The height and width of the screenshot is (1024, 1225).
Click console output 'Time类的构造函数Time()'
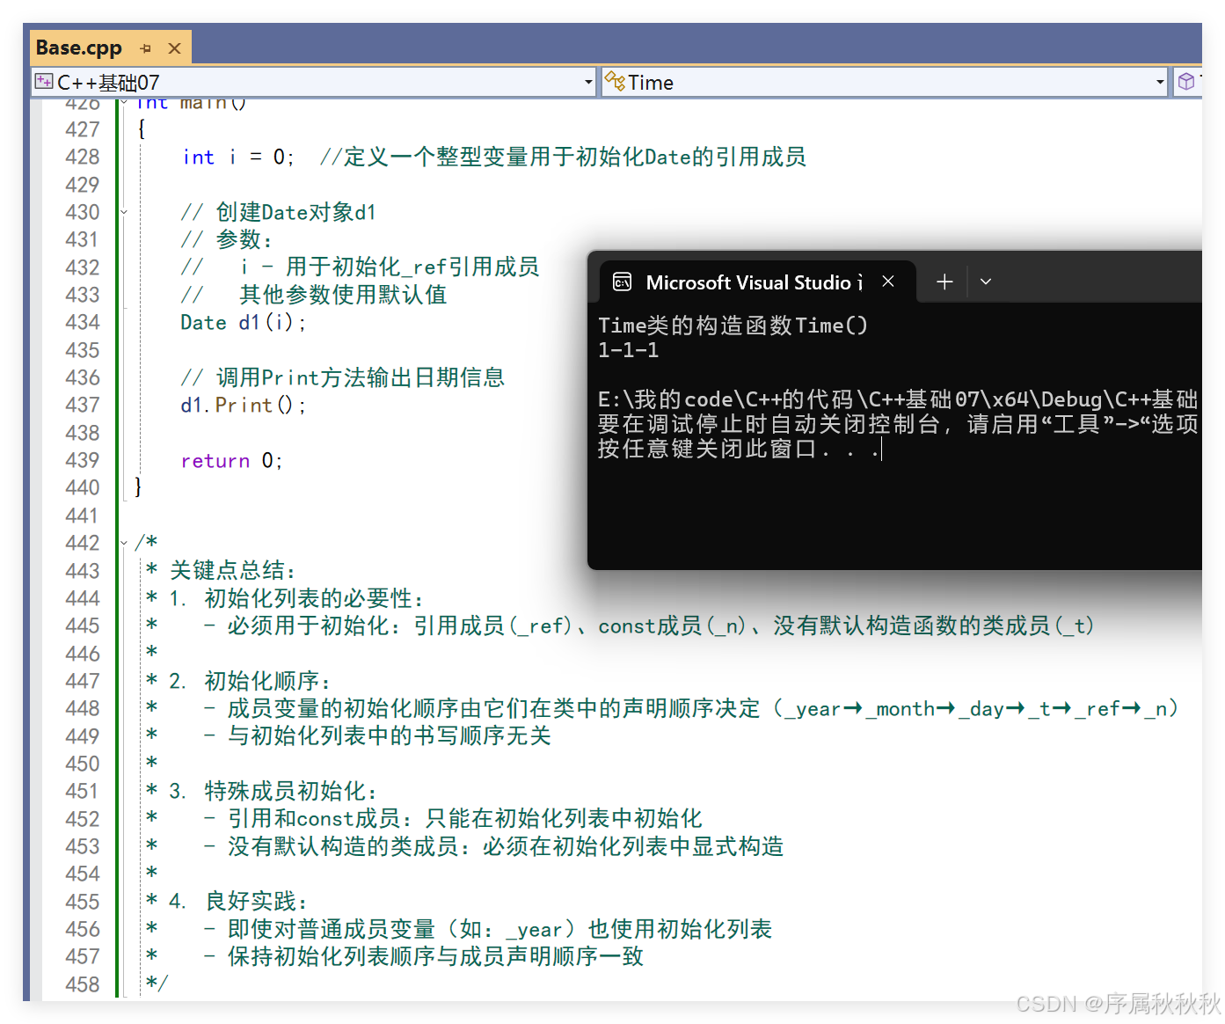(x=733, y=325)
